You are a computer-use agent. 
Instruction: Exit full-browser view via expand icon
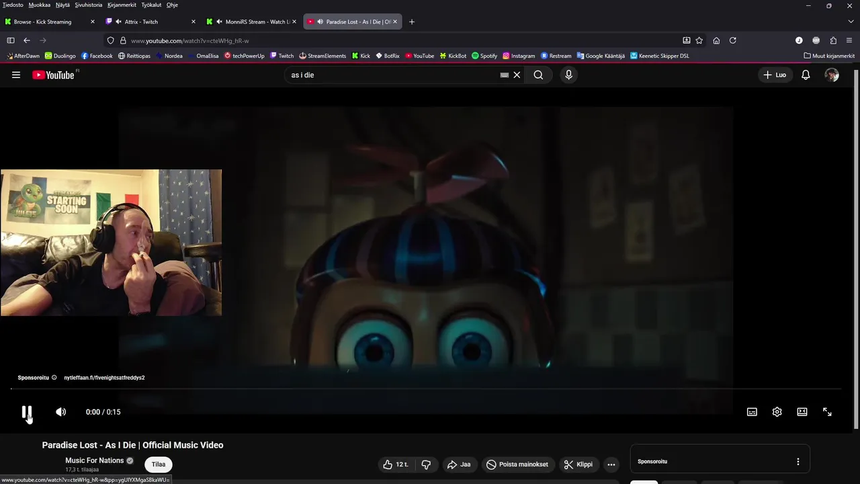tap(827, 412)
